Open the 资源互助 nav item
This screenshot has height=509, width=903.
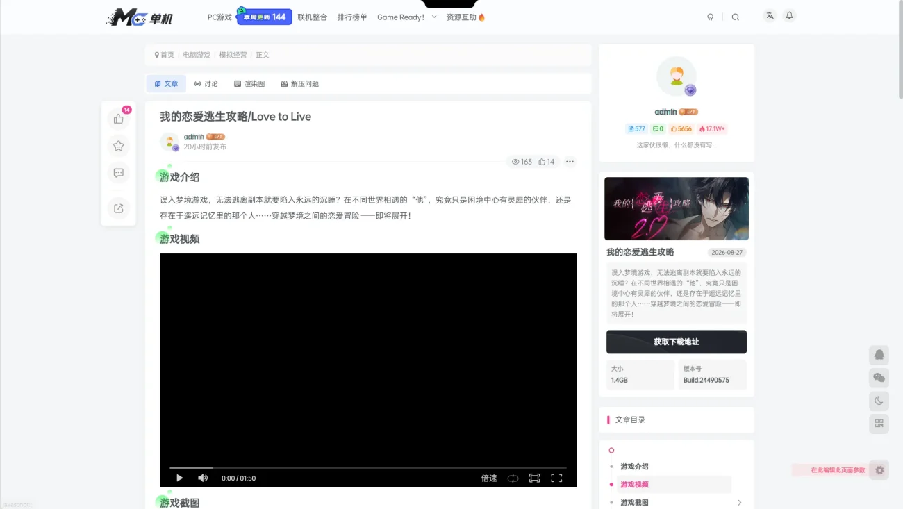point(466,17)
